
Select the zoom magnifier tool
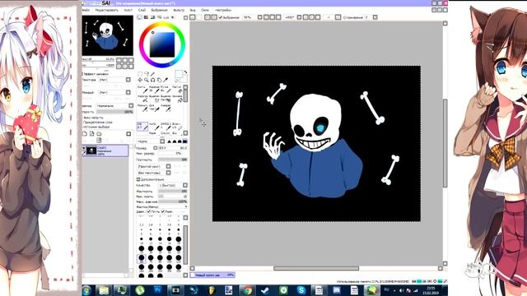click(x=147, y=80)
